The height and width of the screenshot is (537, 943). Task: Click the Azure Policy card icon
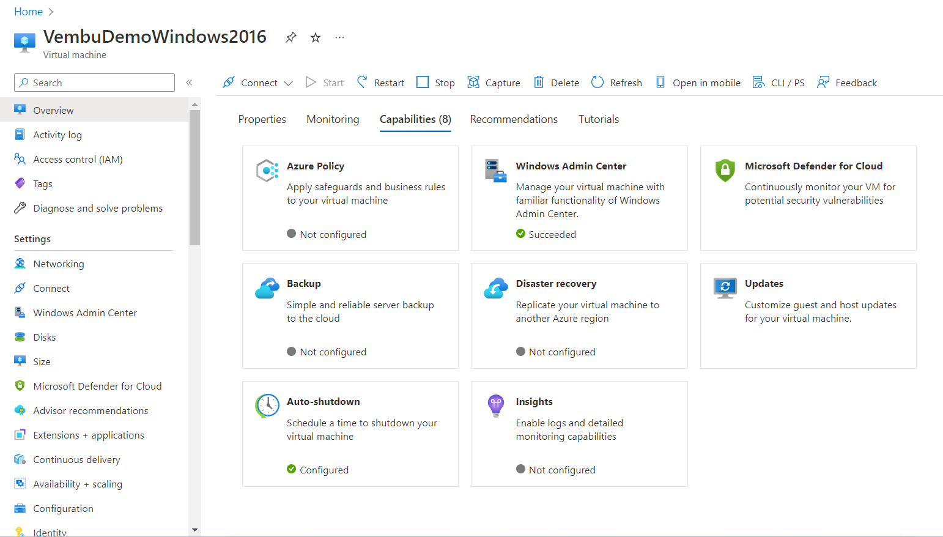267,171
